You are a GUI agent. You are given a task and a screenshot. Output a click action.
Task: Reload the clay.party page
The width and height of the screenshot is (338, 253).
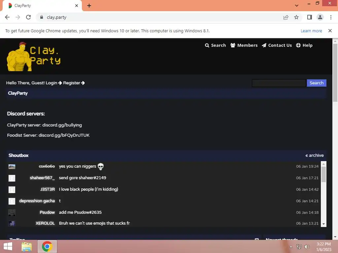click(x=28, y=17)
